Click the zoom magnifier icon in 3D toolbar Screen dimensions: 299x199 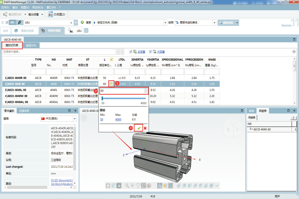(127, 185)
